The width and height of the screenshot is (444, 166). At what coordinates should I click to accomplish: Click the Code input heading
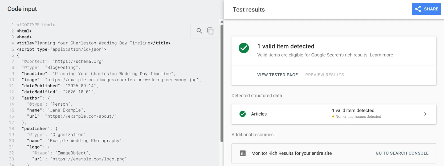[22, 9]
